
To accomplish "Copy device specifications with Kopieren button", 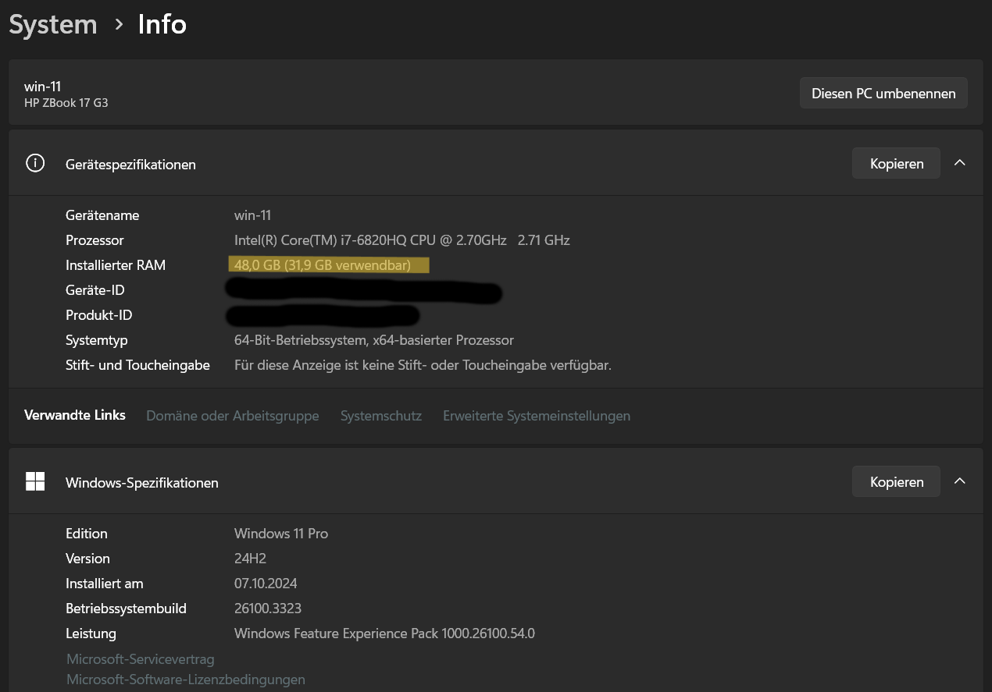I will point(896,163).
